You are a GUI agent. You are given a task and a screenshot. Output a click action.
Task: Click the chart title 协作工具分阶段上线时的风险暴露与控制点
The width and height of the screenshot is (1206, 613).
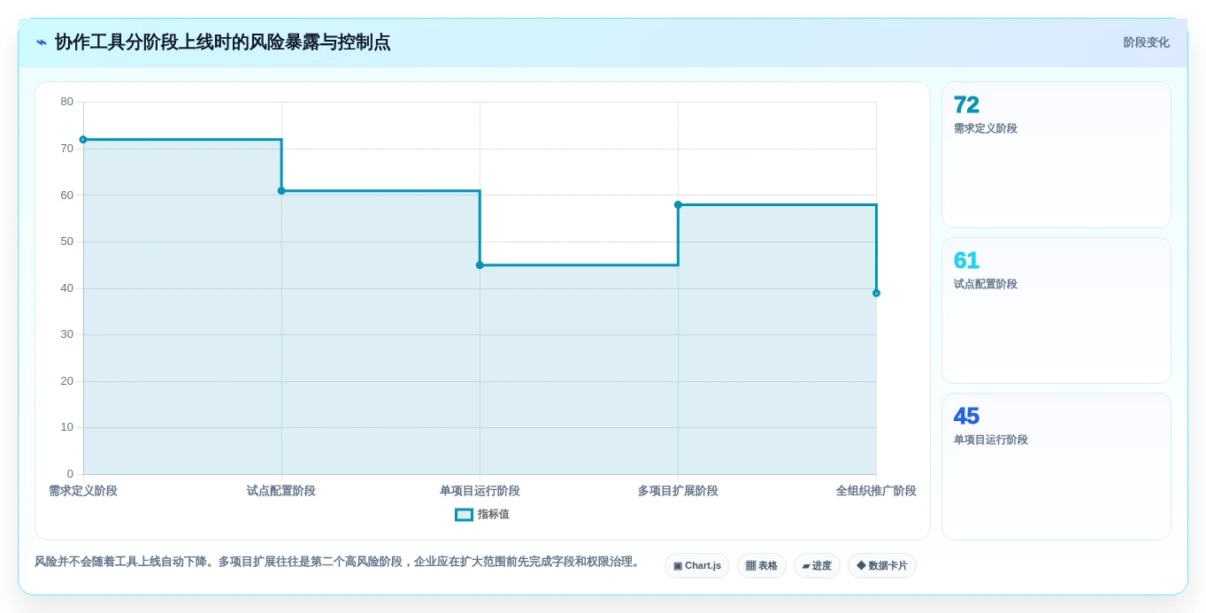tap(222, 42)
